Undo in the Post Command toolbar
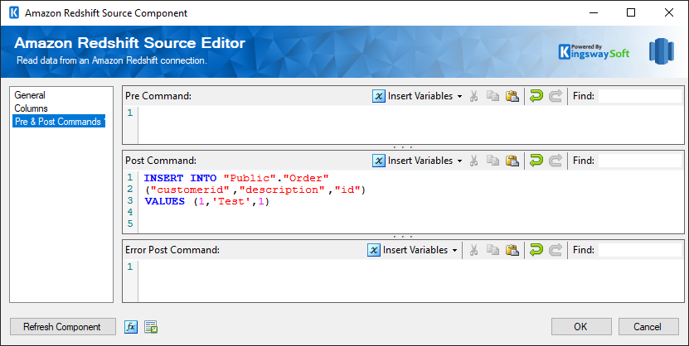The image size is (689, 346). coord(536,161)
